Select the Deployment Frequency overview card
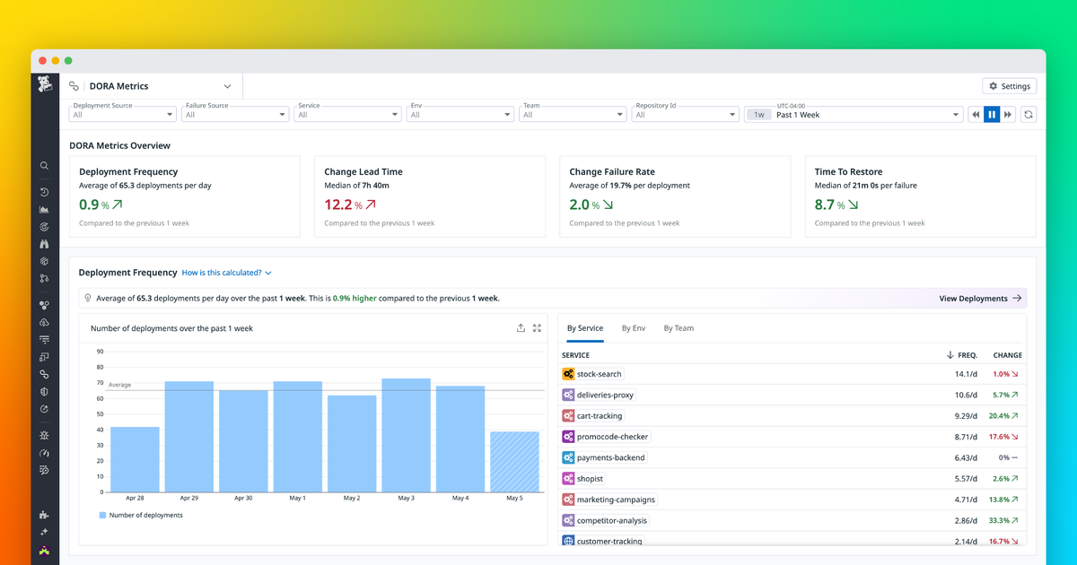 (x=185, y=197)
